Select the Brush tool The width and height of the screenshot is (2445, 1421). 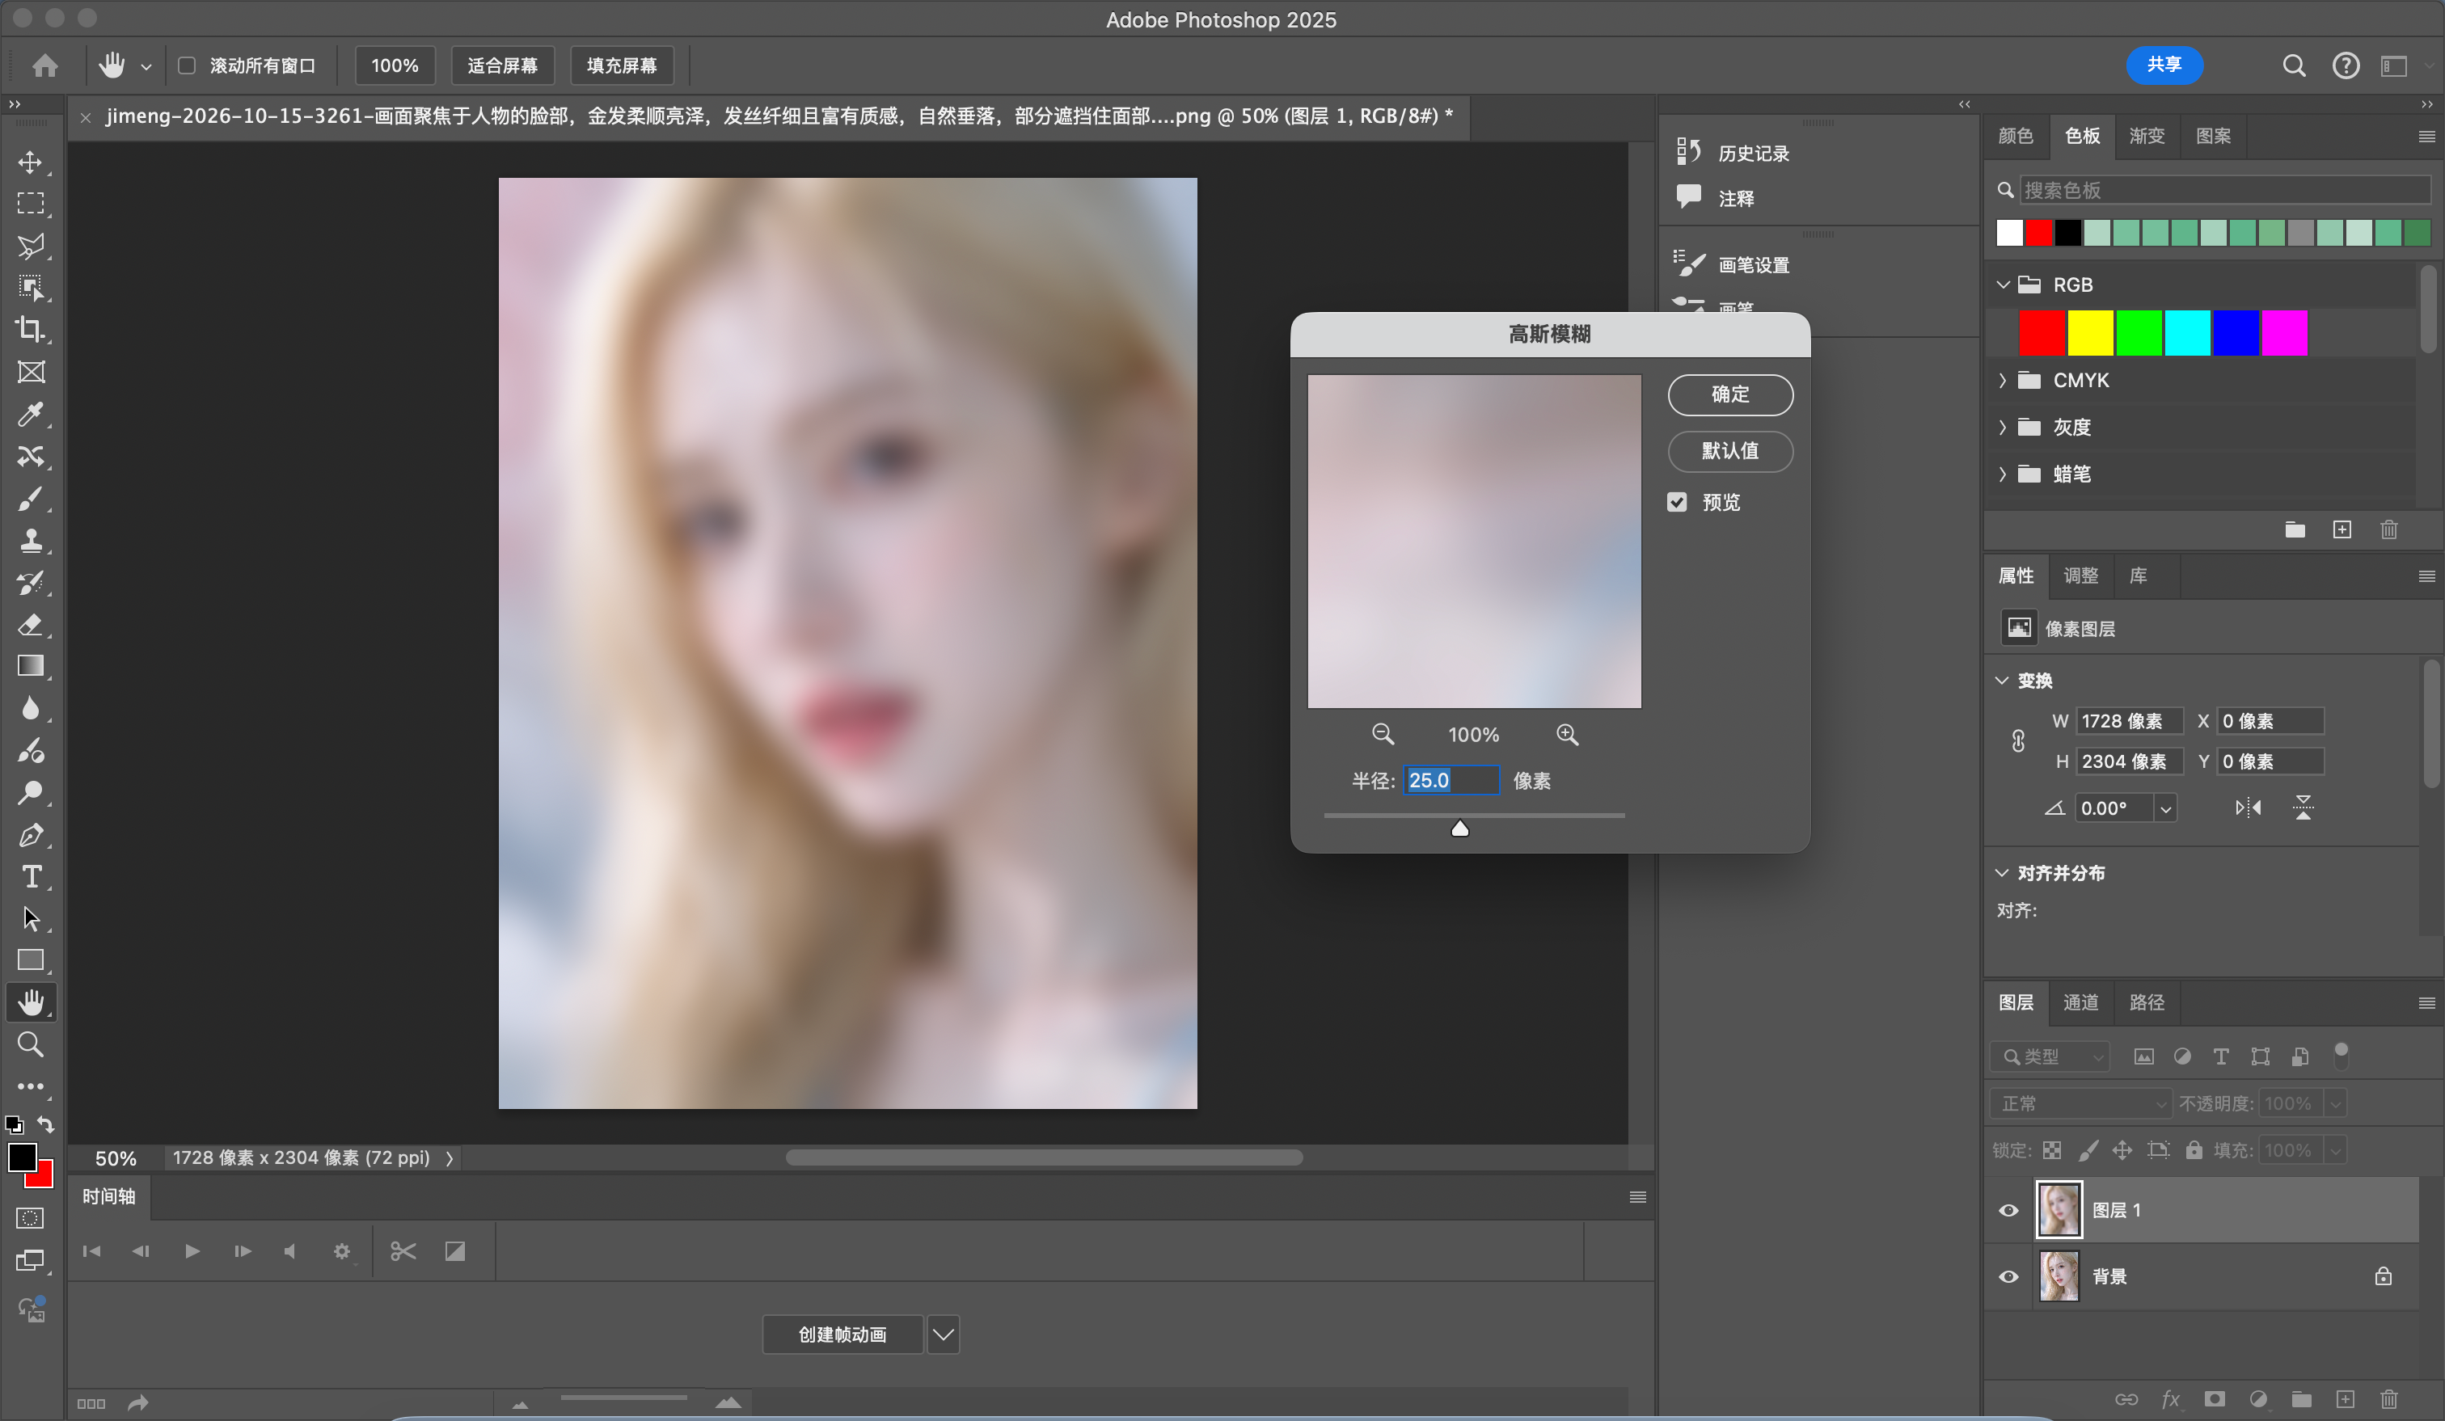tap(30, 499)
